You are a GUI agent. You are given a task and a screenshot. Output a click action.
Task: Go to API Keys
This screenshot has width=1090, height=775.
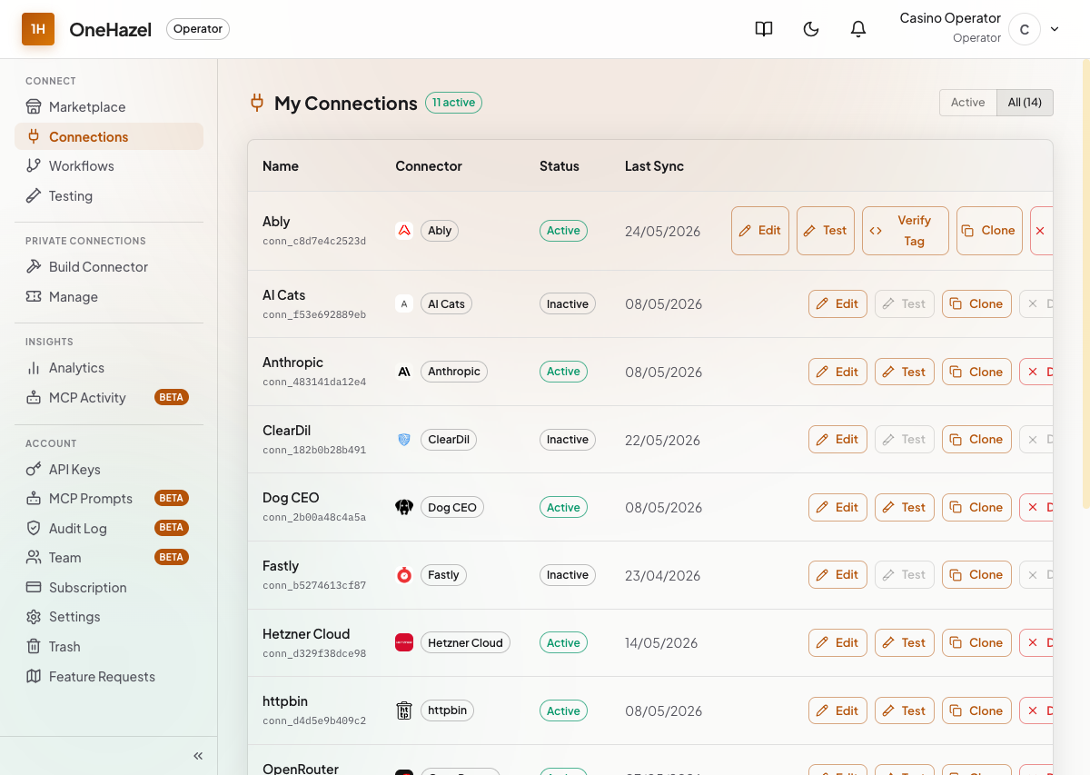click(109, 470)
